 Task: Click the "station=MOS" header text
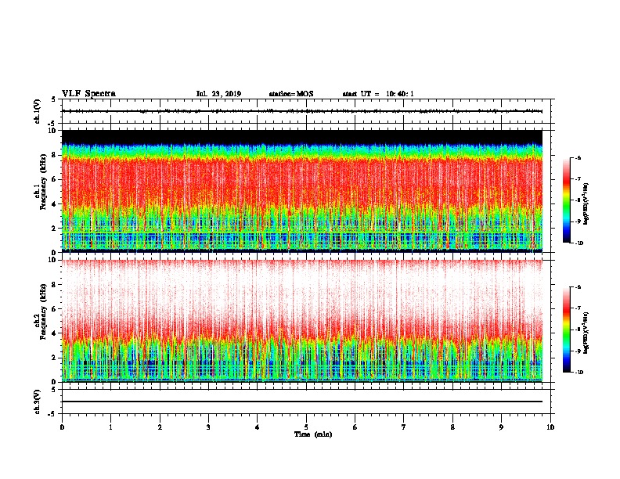pyautogui.click(x=291, y=94)
